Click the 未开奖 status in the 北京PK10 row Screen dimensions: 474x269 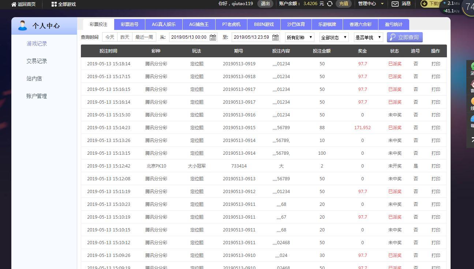click(395, 166)
